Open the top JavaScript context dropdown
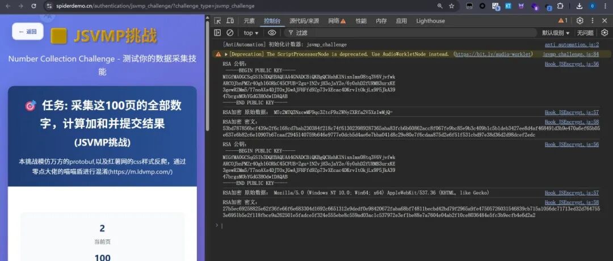This screenshot has height=261, width=613. [251, 33]
